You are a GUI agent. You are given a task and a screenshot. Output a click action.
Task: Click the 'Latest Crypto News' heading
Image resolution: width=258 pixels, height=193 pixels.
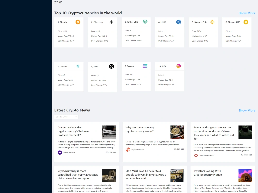pyautogui.click(x=72, y=110)
